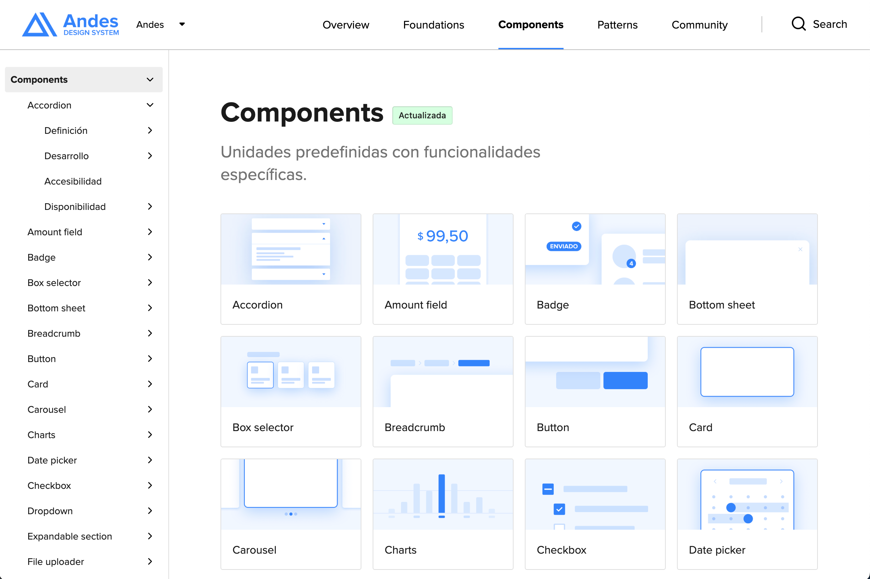Open the Accordion card illustration
Image resolution: width=870 pixels, height=579 pixels.
(x=291, y=249)
